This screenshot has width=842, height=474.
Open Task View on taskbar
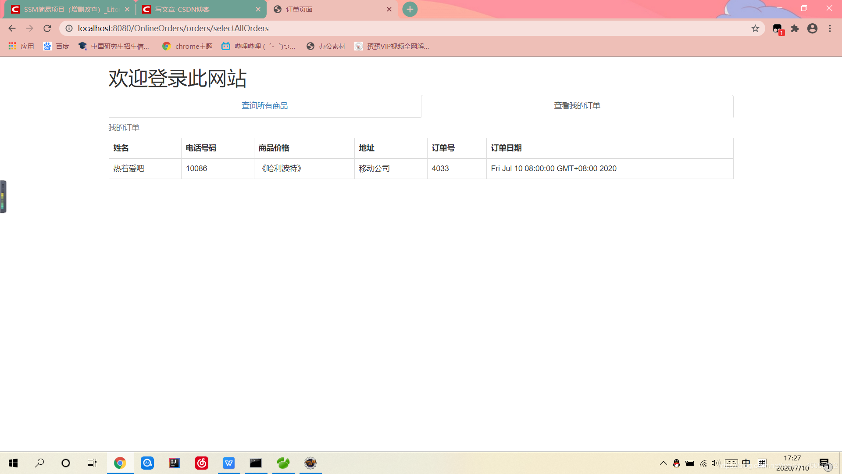tap(92, 463)
